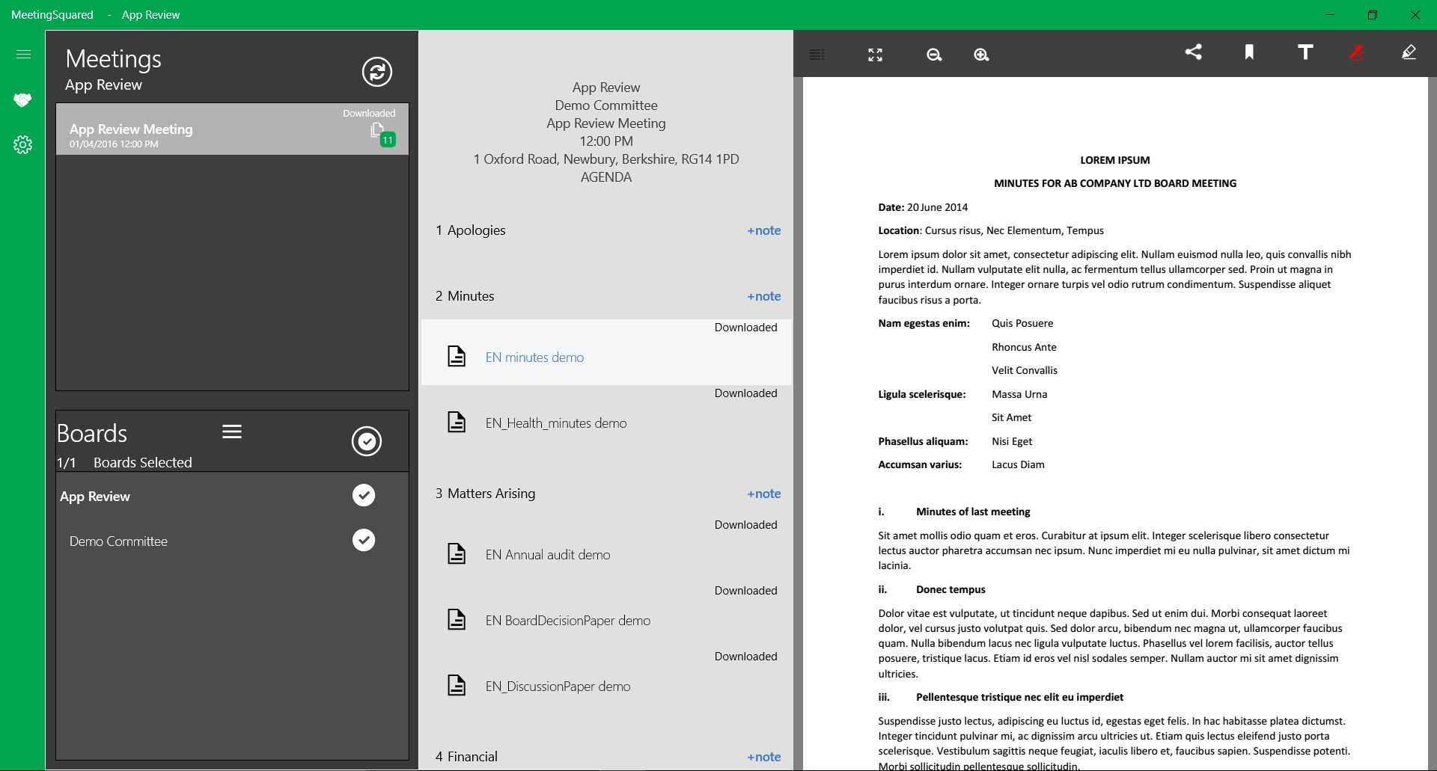Select the text annotation tool
1437x771 pixels.
click(x=1305, y=52)
